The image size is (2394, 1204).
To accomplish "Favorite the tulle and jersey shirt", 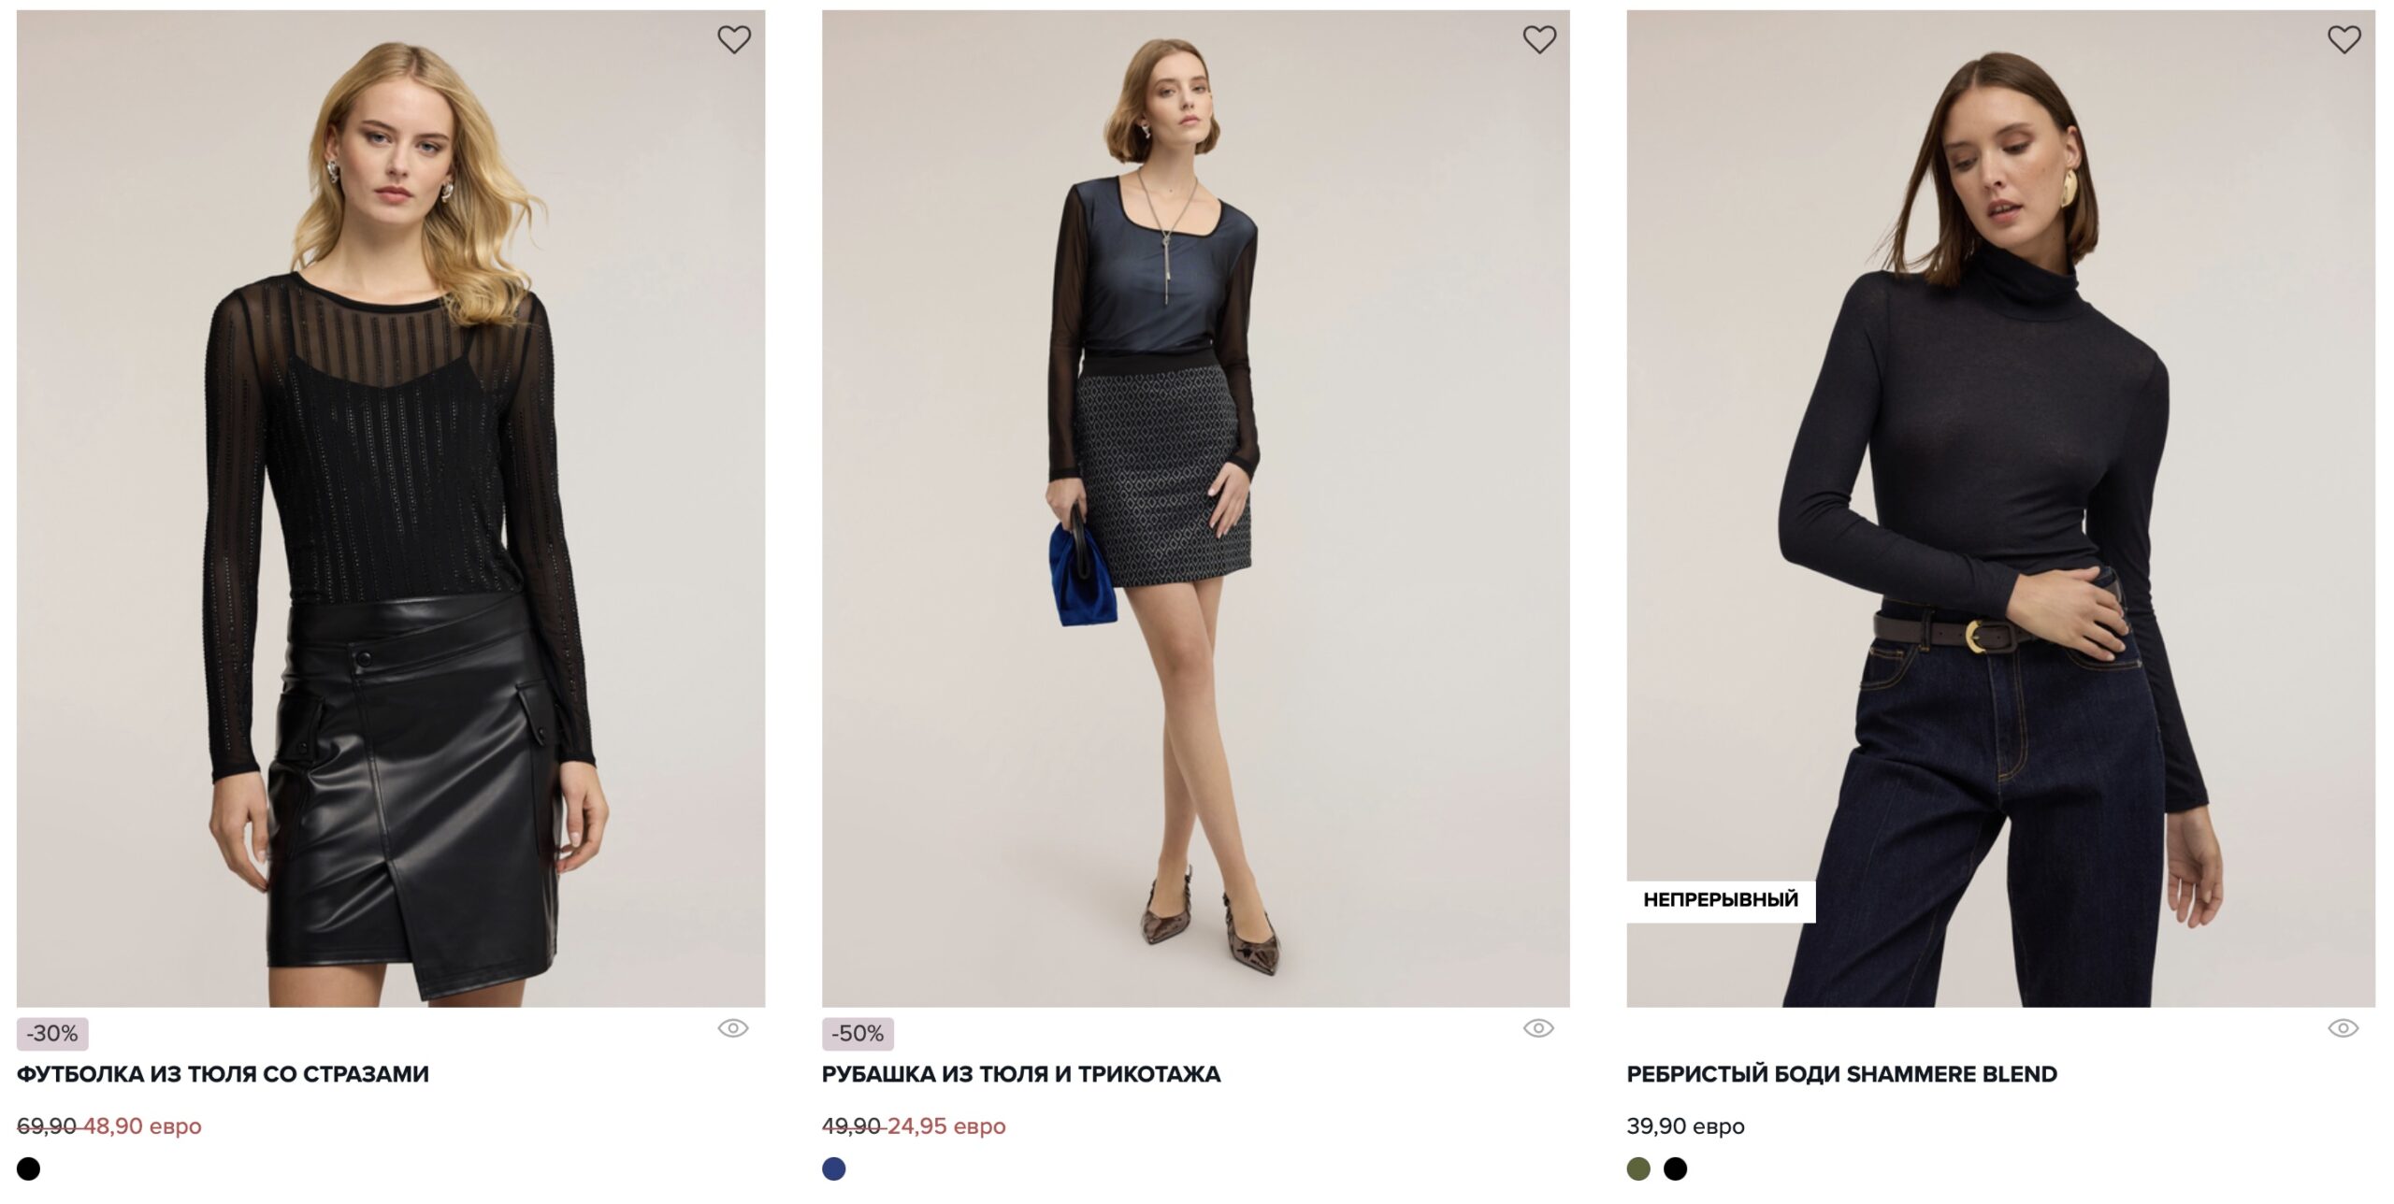I will [1539, 39].
